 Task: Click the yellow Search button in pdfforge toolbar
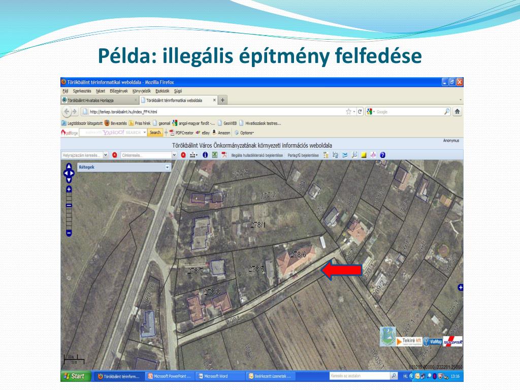pos(155,133)
